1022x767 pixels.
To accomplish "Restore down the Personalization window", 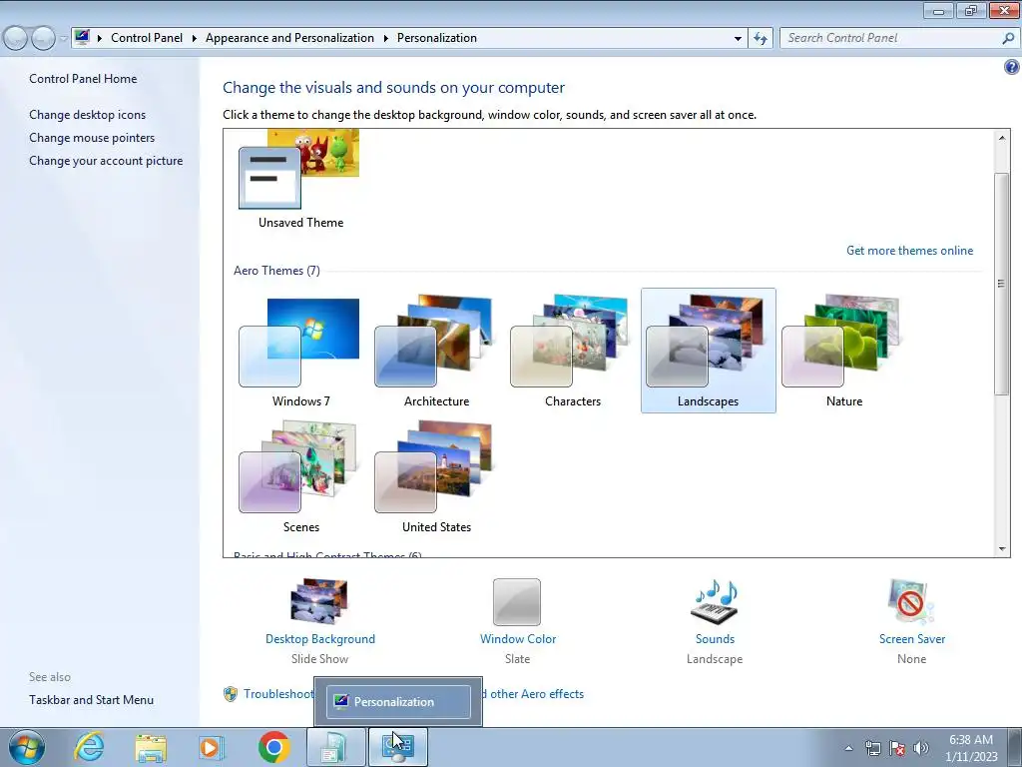I will (971, 10).
